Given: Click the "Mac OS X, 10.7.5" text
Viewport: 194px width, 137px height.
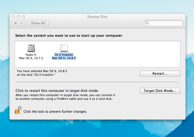Looking at the screenshot, I should [x=31, y=58].
